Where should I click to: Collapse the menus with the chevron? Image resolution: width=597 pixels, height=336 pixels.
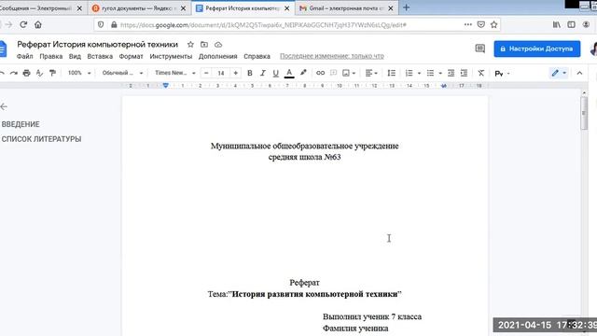[579, 73]
